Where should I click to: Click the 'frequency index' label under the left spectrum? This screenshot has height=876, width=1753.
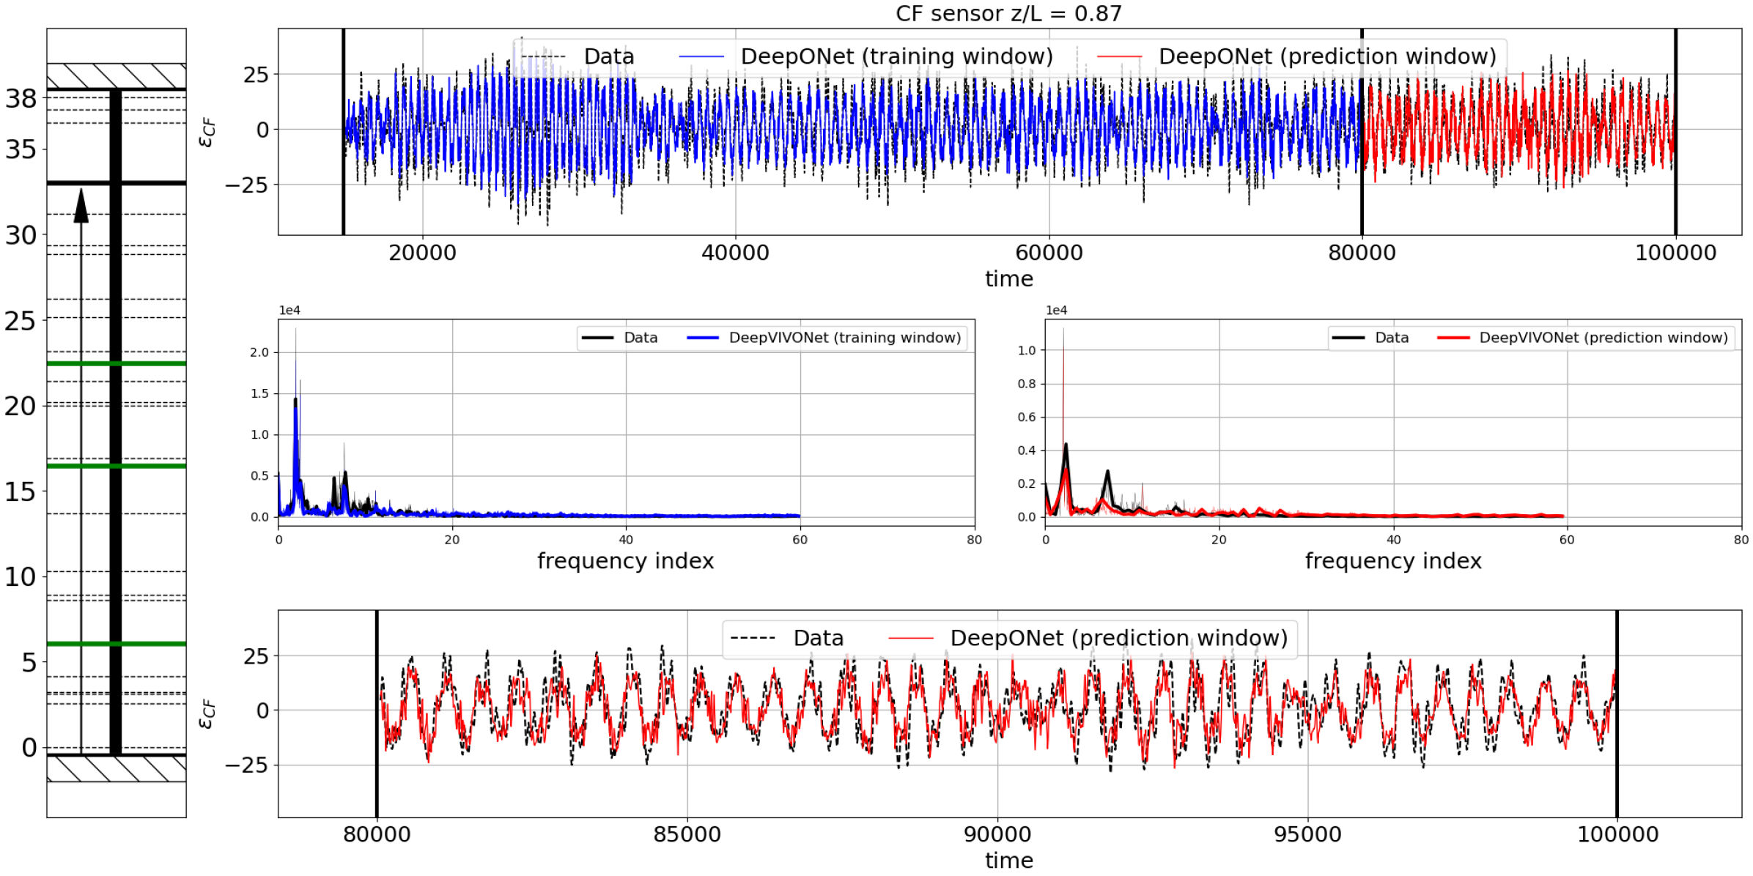click(625, 562)
